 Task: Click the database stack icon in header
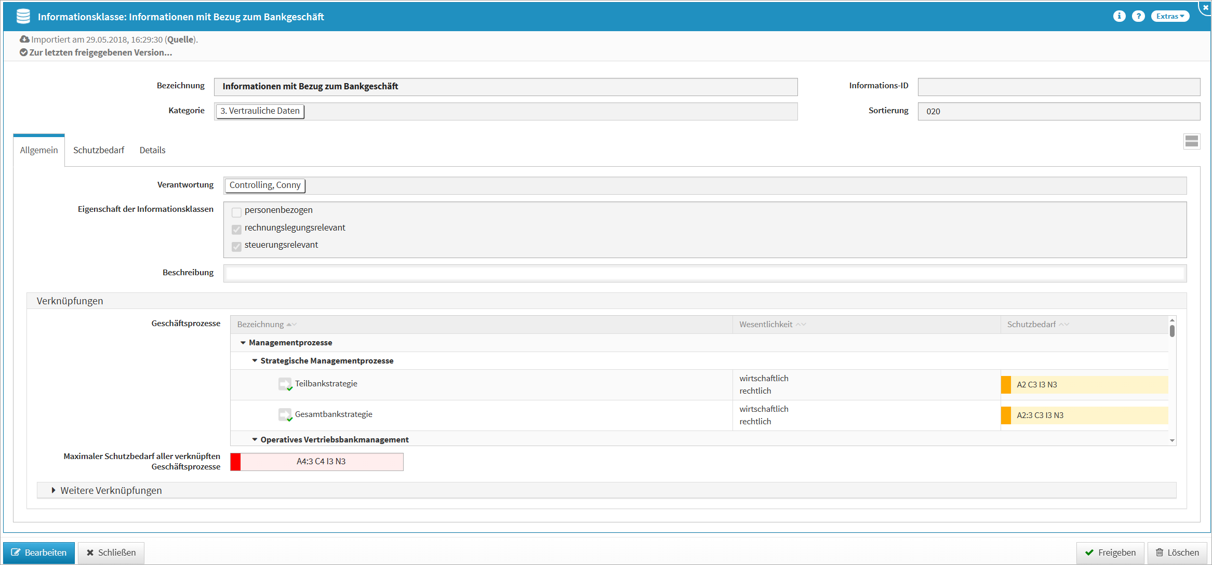coord(23,17)
